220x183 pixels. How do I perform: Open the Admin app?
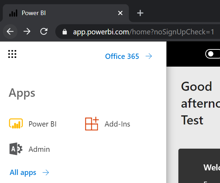pos(30,149)
